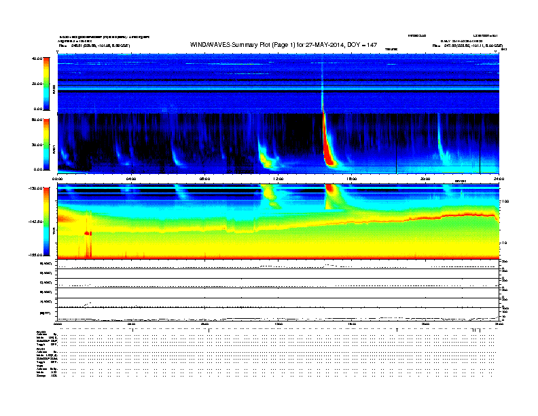Image resolution: width=538 pixels, height=416 pixels.
Task: Click the 04:00 tick under the bottom line plots
Action: pos(131,324)
